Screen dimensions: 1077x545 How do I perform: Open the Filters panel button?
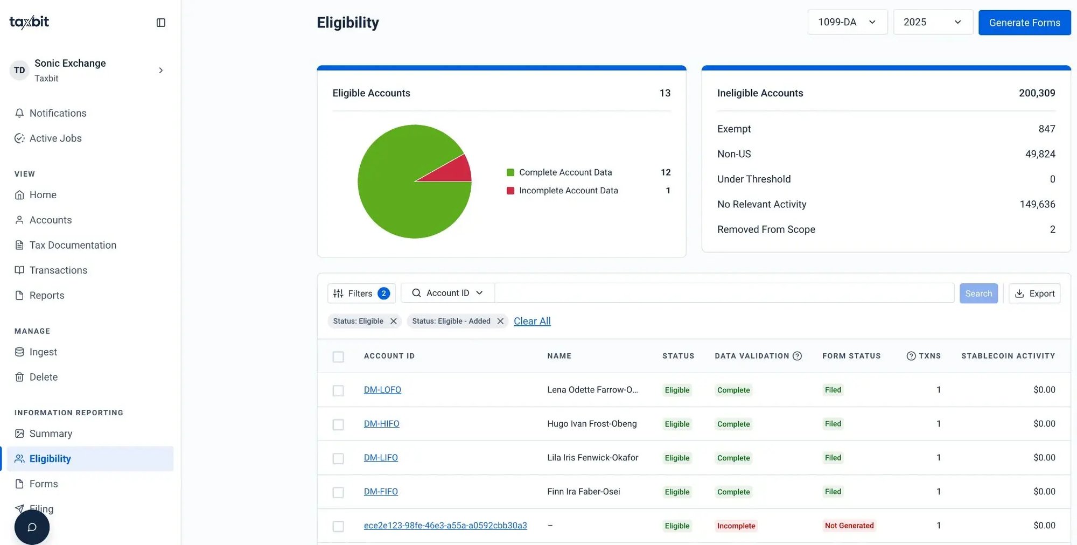click(x=361, y=294)
